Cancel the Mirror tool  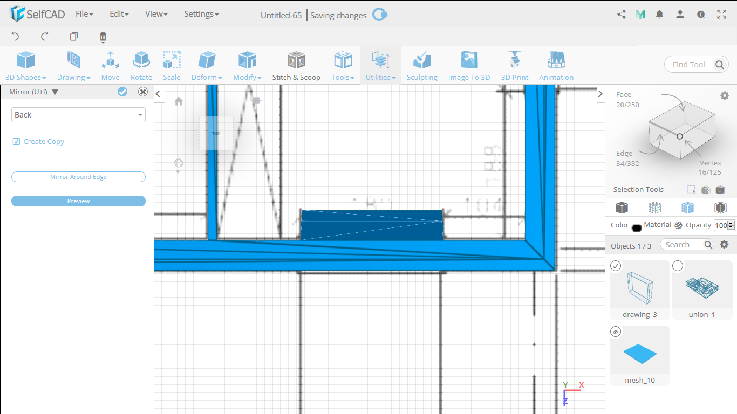[x=143, y=92]
